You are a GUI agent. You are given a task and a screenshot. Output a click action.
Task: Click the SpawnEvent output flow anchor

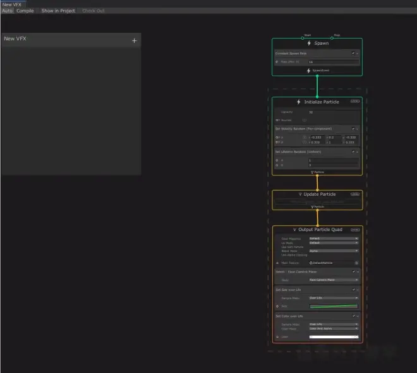coord(317,76)
